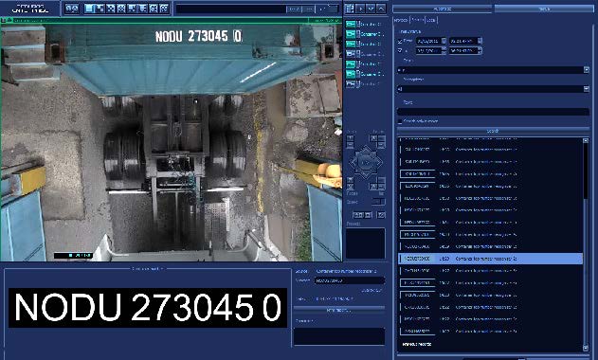Enable the checkbox above the Search button
This screenshot has width=598, height=360.
[x=400, y=121]
